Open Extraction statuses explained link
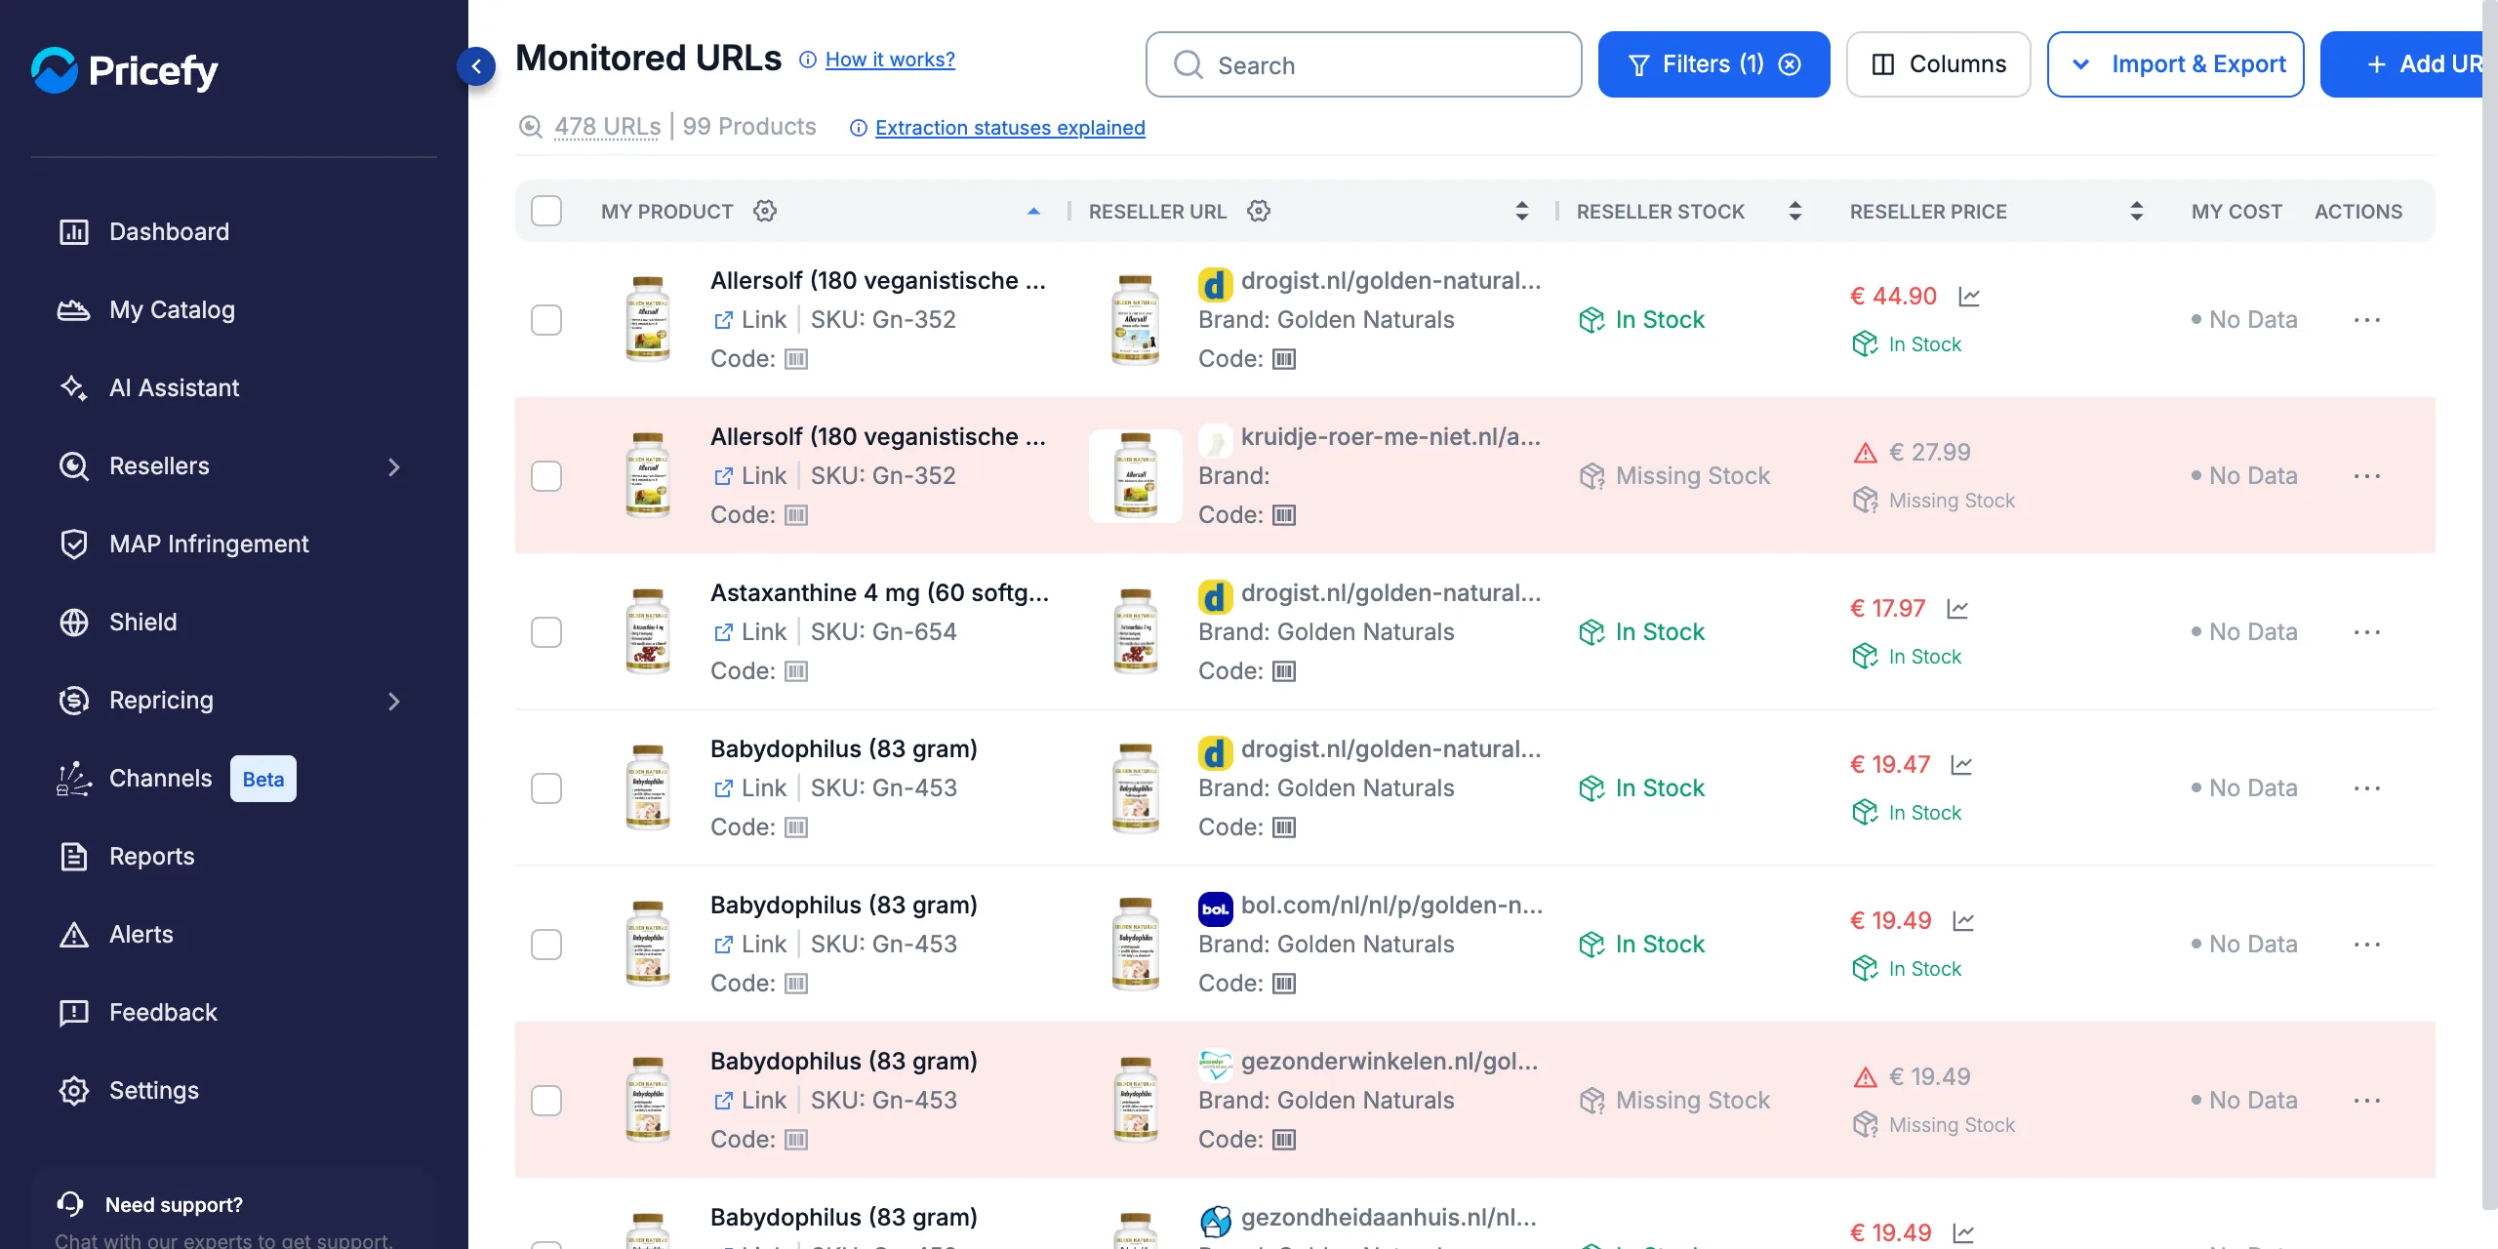Screen dimensions: 2498x1249 tap(1010, 127)
